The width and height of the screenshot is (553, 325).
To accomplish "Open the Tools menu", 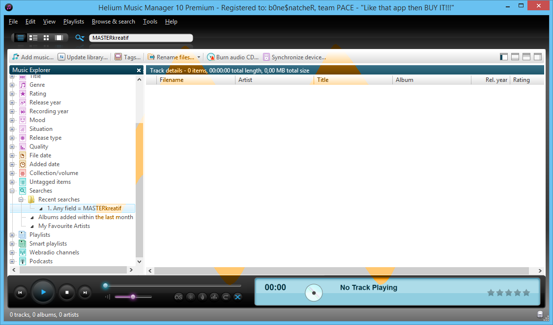I will 150,22.
